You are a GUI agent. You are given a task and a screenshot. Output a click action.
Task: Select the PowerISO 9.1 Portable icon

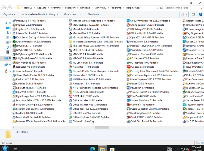128,84
